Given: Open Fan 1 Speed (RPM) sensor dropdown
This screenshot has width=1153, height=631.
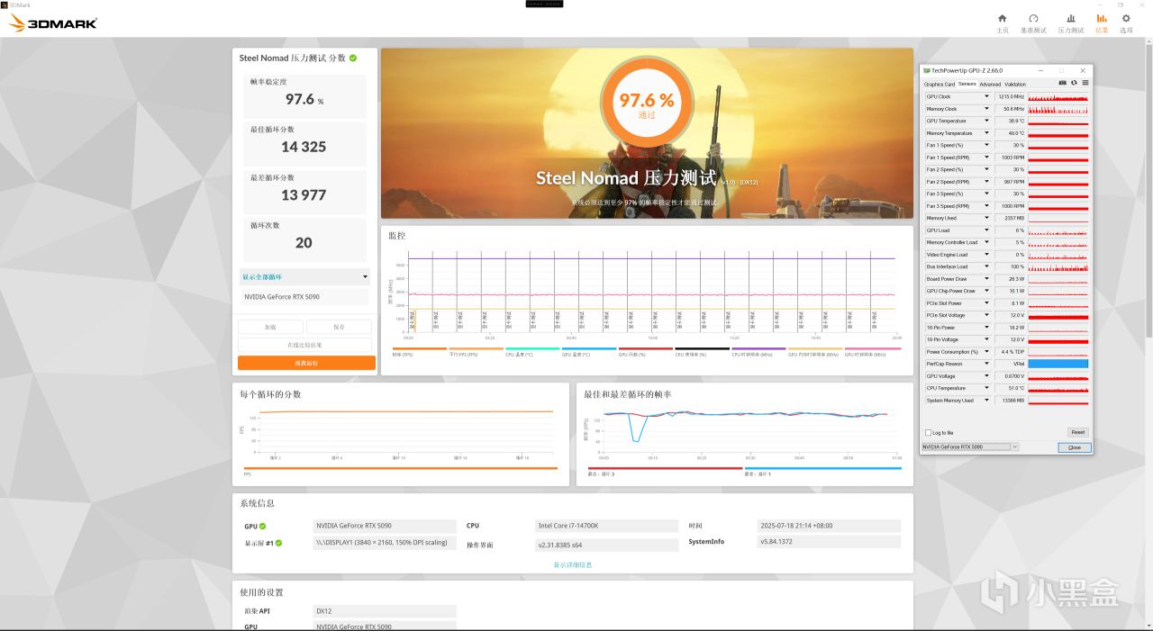Looking at the screenshot, I should pos(986,158).
